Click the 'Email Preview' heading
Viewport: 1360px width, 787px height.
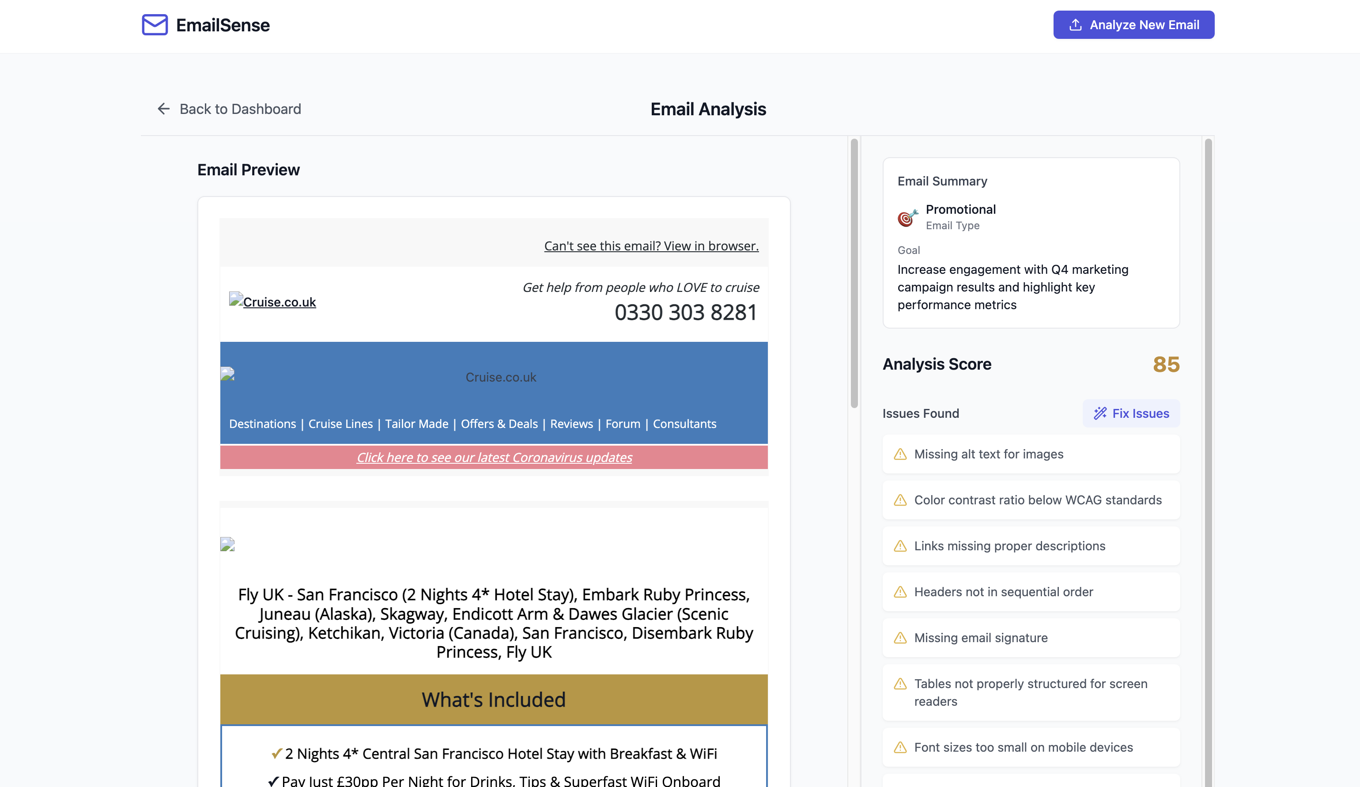[248, 170]
